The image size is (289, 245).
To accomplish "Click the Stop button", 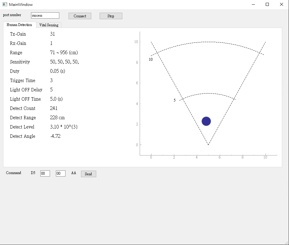I will 111,16.
